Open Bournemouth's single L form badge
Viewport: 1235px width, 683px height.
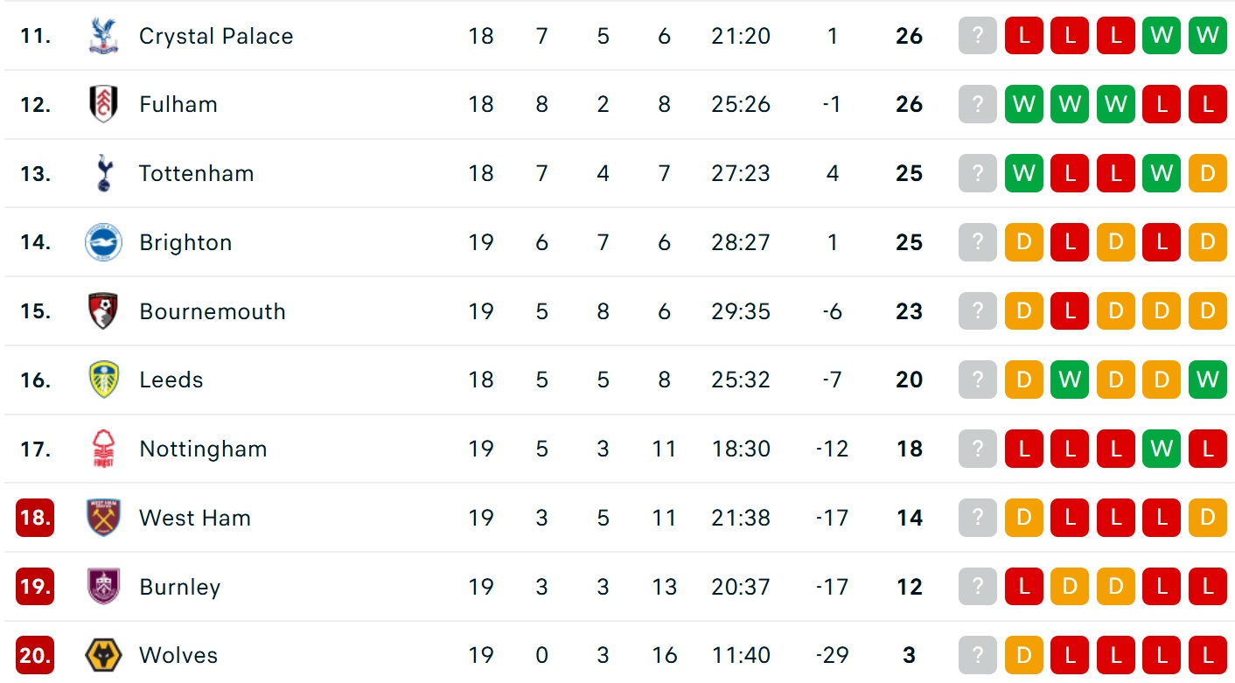point(1070,311)
